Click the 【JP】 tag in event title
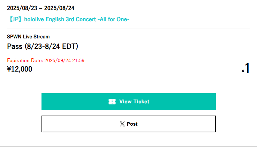Screen dimensions: 257x147 14,19
